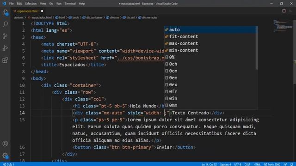Click the feedback icon in status bar
The width and height of the screenshot is (296, 166).
click(x=285, y=164)
